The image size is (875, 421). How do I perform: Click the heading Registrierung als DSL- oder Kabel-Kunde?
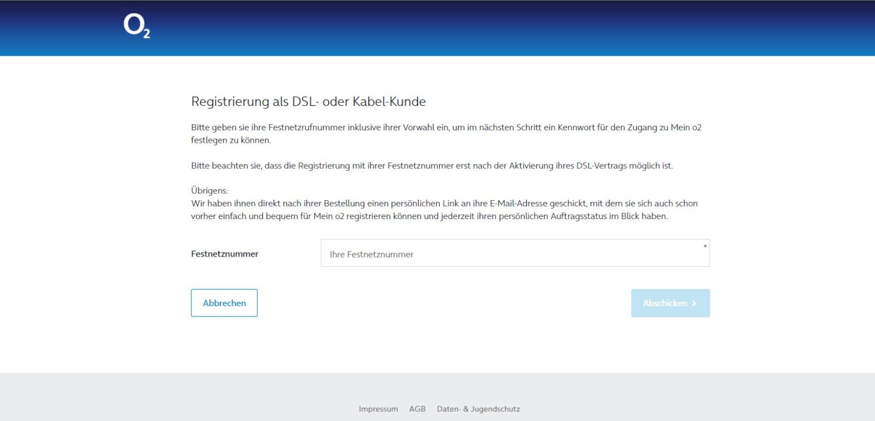coord(308,101)
